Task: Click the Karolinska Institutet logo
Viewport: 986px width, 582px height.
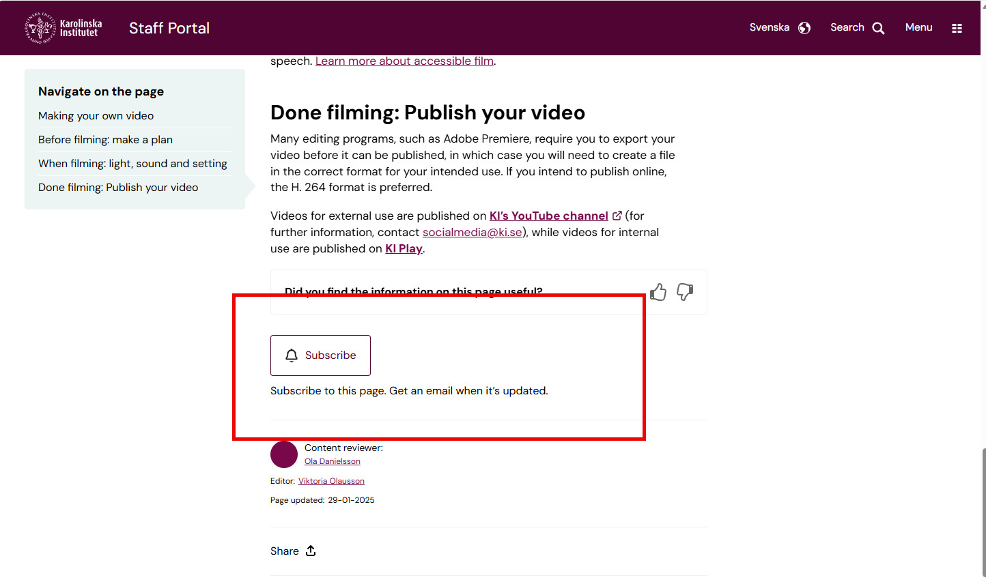Action: [64, 27]
